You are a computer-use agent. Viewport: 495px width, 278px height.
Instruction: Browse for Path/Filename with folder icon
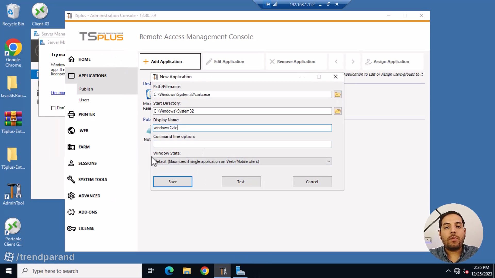point(337,94)
